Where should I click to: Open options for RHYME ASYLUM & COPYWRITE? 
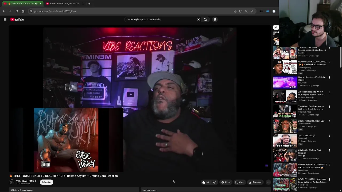[x=329, y=165]
